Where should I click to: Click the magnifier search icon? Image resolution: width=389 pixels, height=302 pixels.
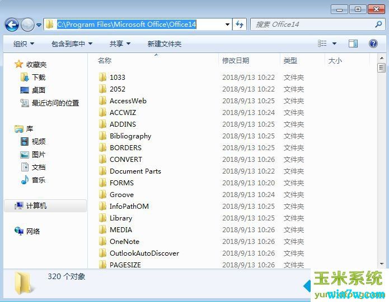(378, 24)
